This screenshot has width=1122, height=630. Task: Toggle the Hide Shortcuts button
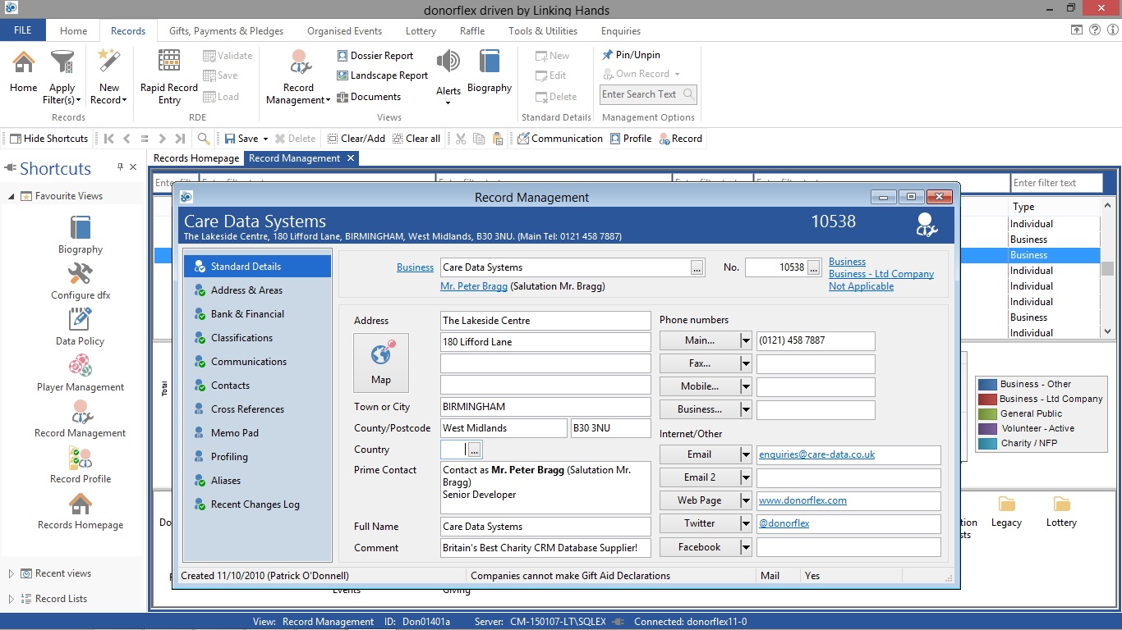click(48, 139)
